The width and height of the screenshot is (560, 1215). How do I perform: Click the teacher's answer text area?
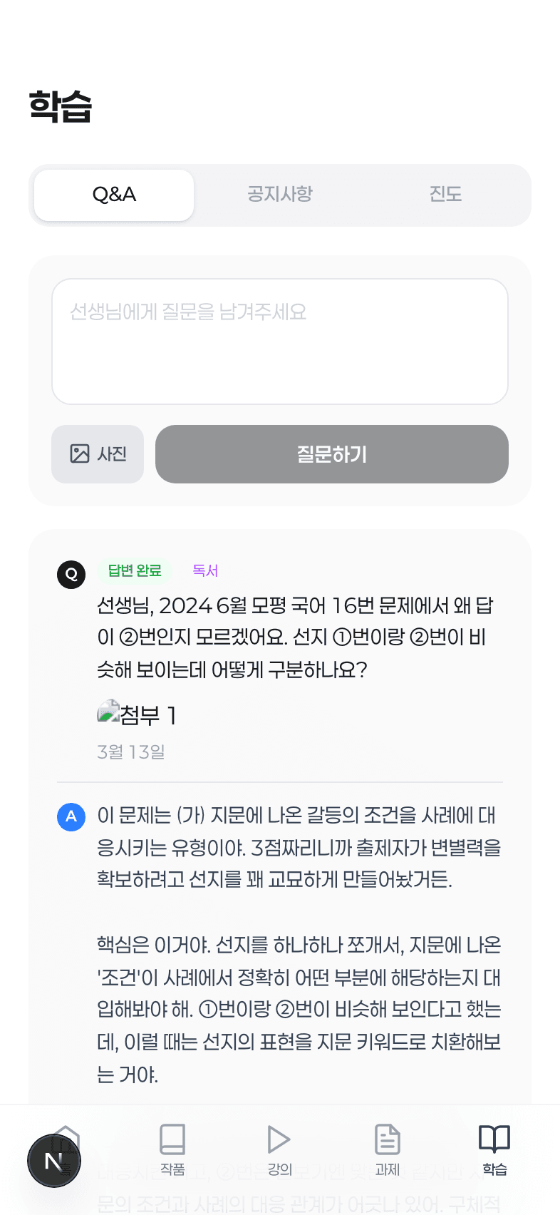pyautogui.click(x=298, y=941)
